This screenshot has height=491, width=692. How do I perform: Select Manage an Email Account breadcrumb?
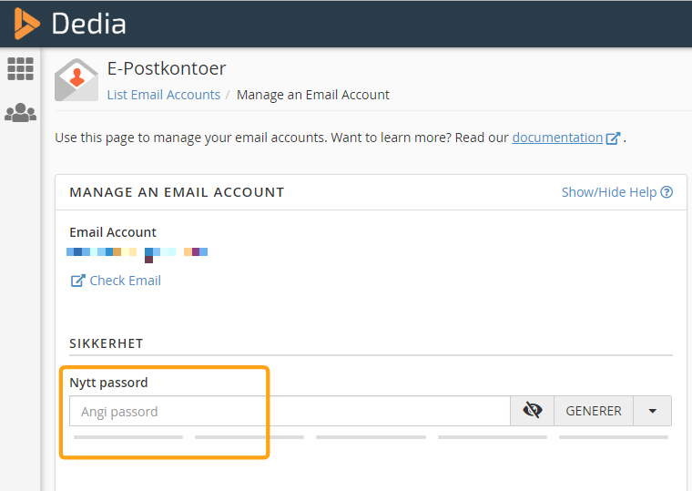tap(312, 95)
